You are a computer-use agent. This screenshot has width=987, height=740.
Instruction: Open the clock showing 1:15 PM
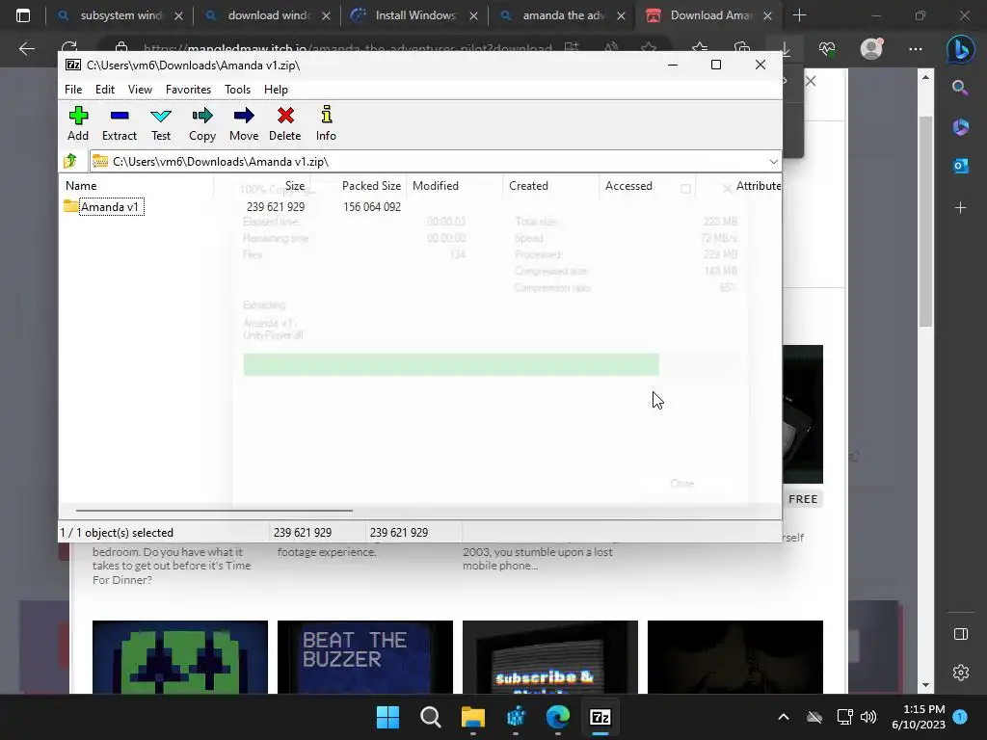click(919, 717)
